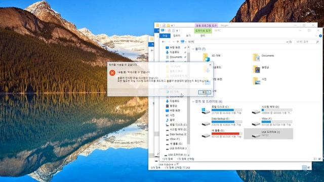Go up one level with the up arrow

coord(178,41)
